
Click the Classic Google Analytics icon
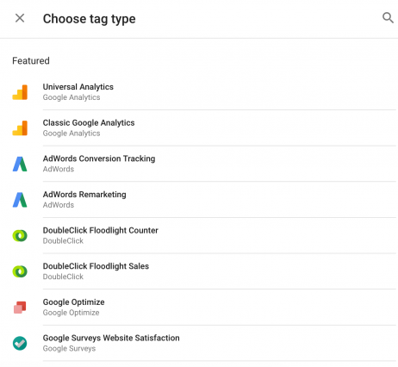click(20, 128)
